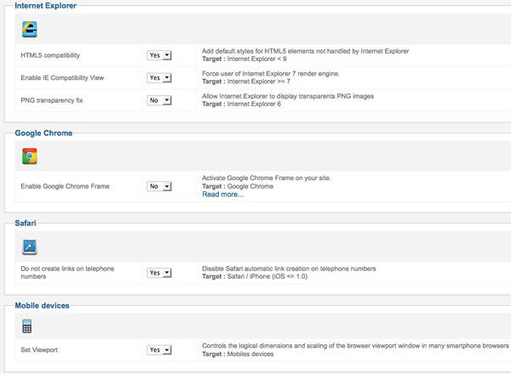Click the Enable Google Chrome Frame label
511x374 pixels.
(x=66, y=186)
